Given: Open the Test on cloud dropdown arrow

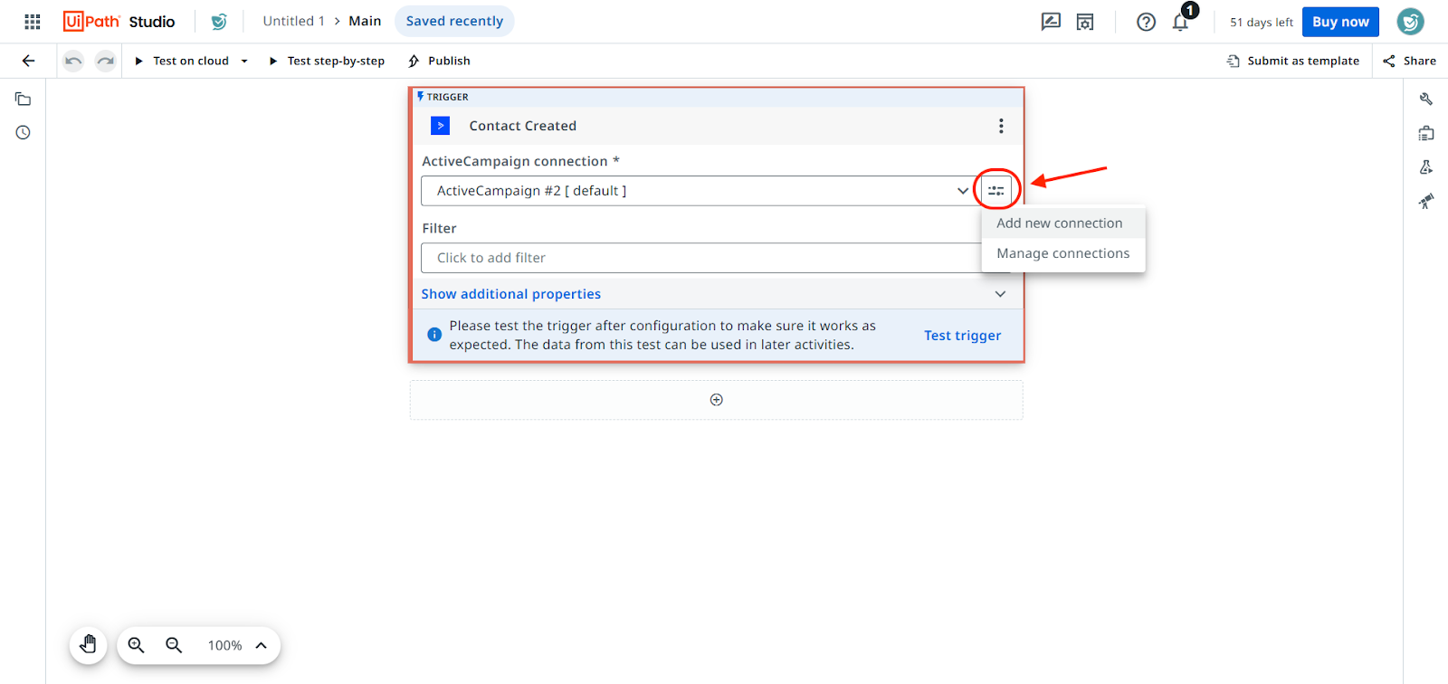Looking at the screenshot, I should (x=244, y=62).
